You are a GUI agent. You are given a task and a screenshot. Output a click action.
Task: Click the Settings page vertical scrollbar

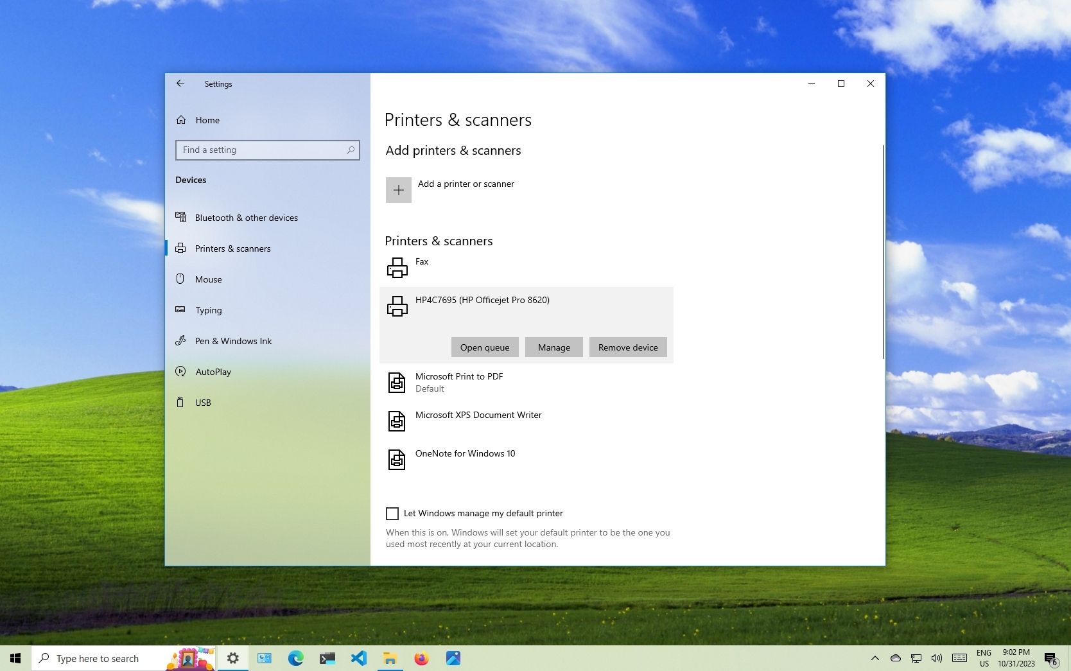(883, 250)
